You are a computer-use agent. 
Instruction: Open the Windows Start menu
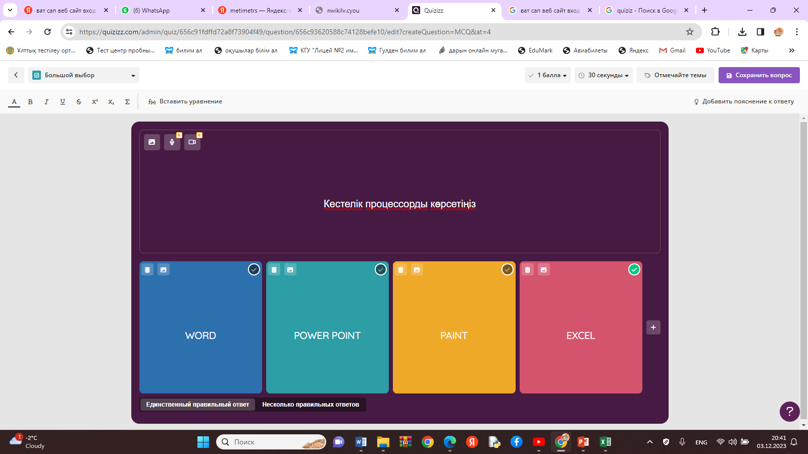pos(203,442)
